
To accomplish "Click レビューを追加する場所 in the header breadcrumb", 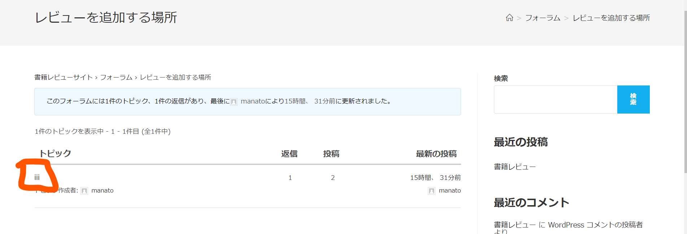I will pyautogui.click(x=611, y=18).
